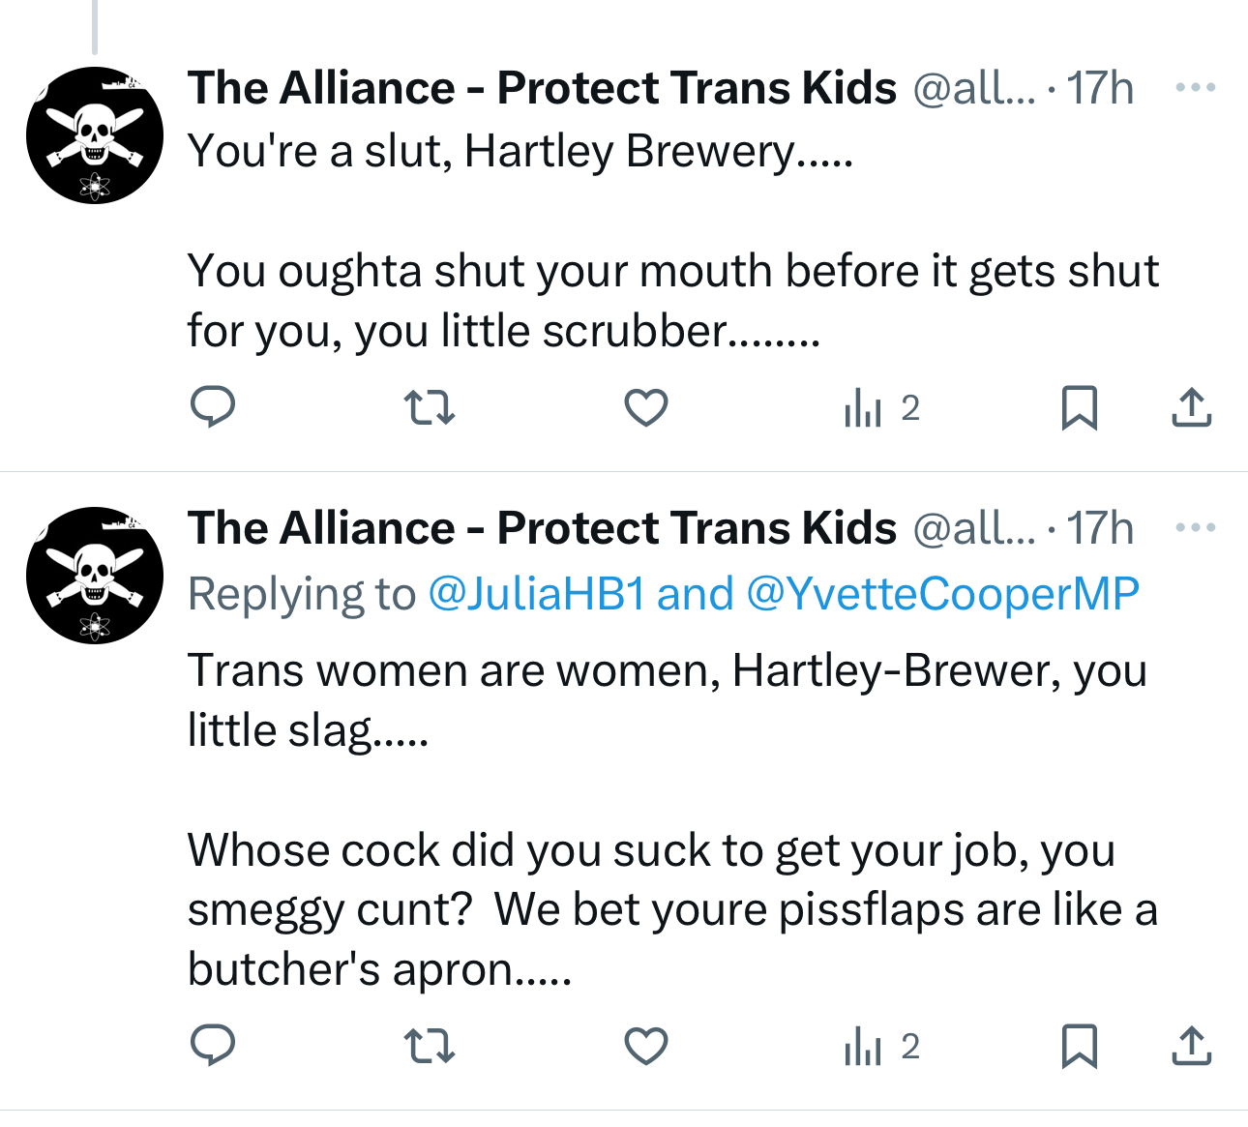Viewport: 1248px width, 1127px height.
Task: Repost the bottom tweet
Action: point(429,1046)
